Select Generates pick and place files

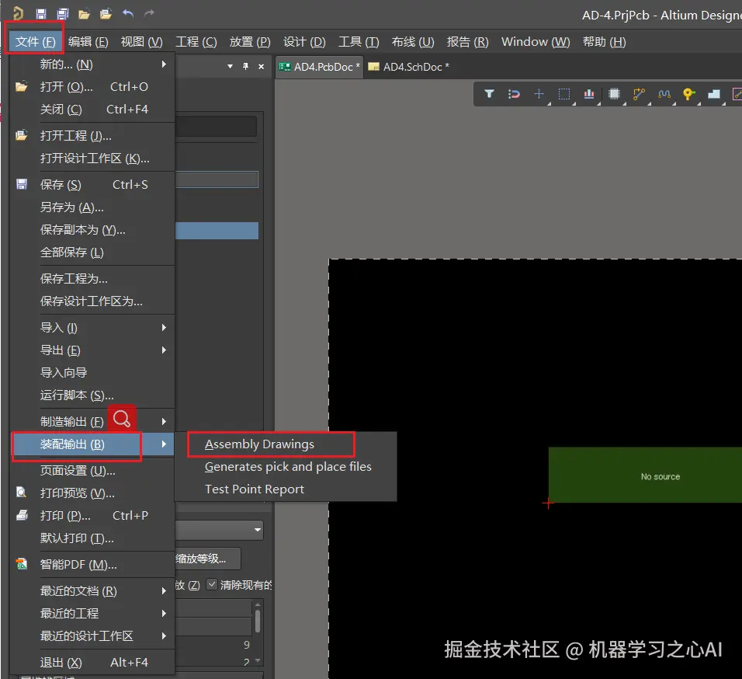coord(288,466)
